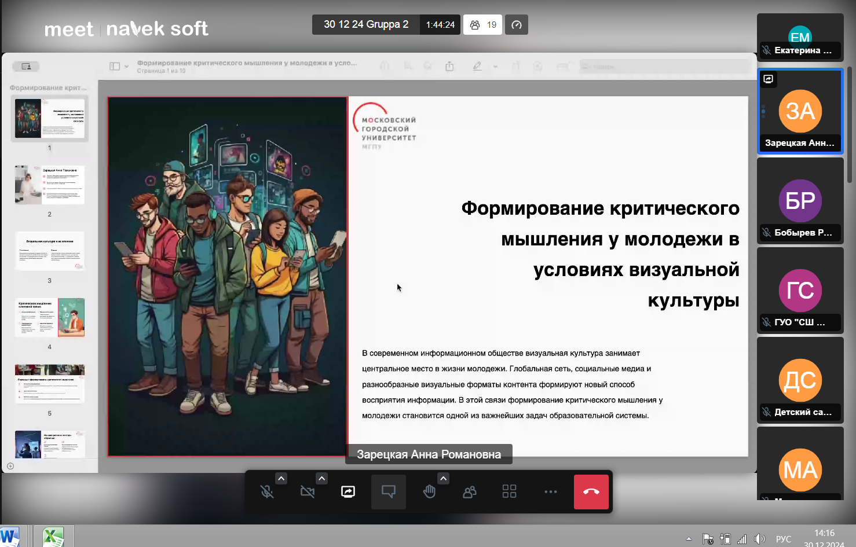Toggle screen sharing button
The width and height of the screenshot is (856, 547).
pos(348,492)
